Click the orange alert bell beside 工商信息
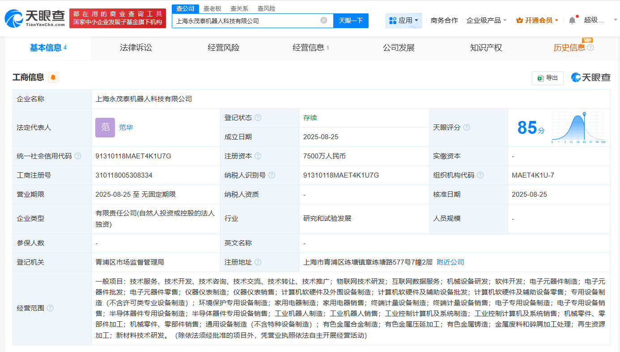Viewport: 620px width, 352px height. (53, 77)
